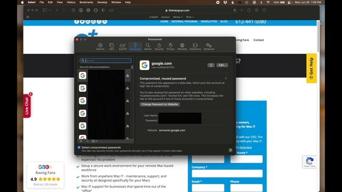Image resolution: width=342 pixels, height=192 pixels.
Task: Click the Dropbox menu bar icon
Action: (x=226, y=2)
